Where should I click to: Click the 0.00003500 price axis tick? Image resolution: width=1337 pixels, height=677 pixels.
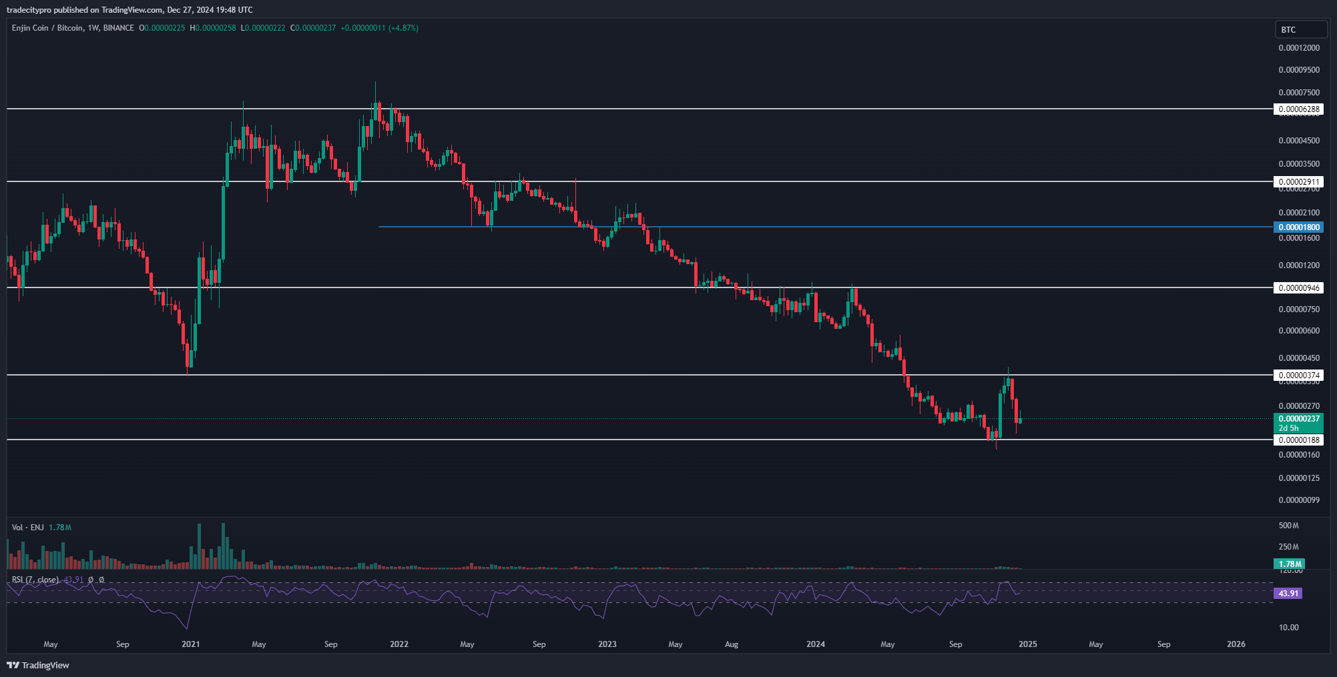(x=1299, y=164)
